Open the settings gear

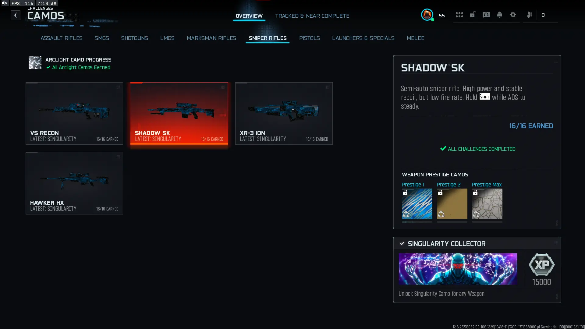[513, 15]
